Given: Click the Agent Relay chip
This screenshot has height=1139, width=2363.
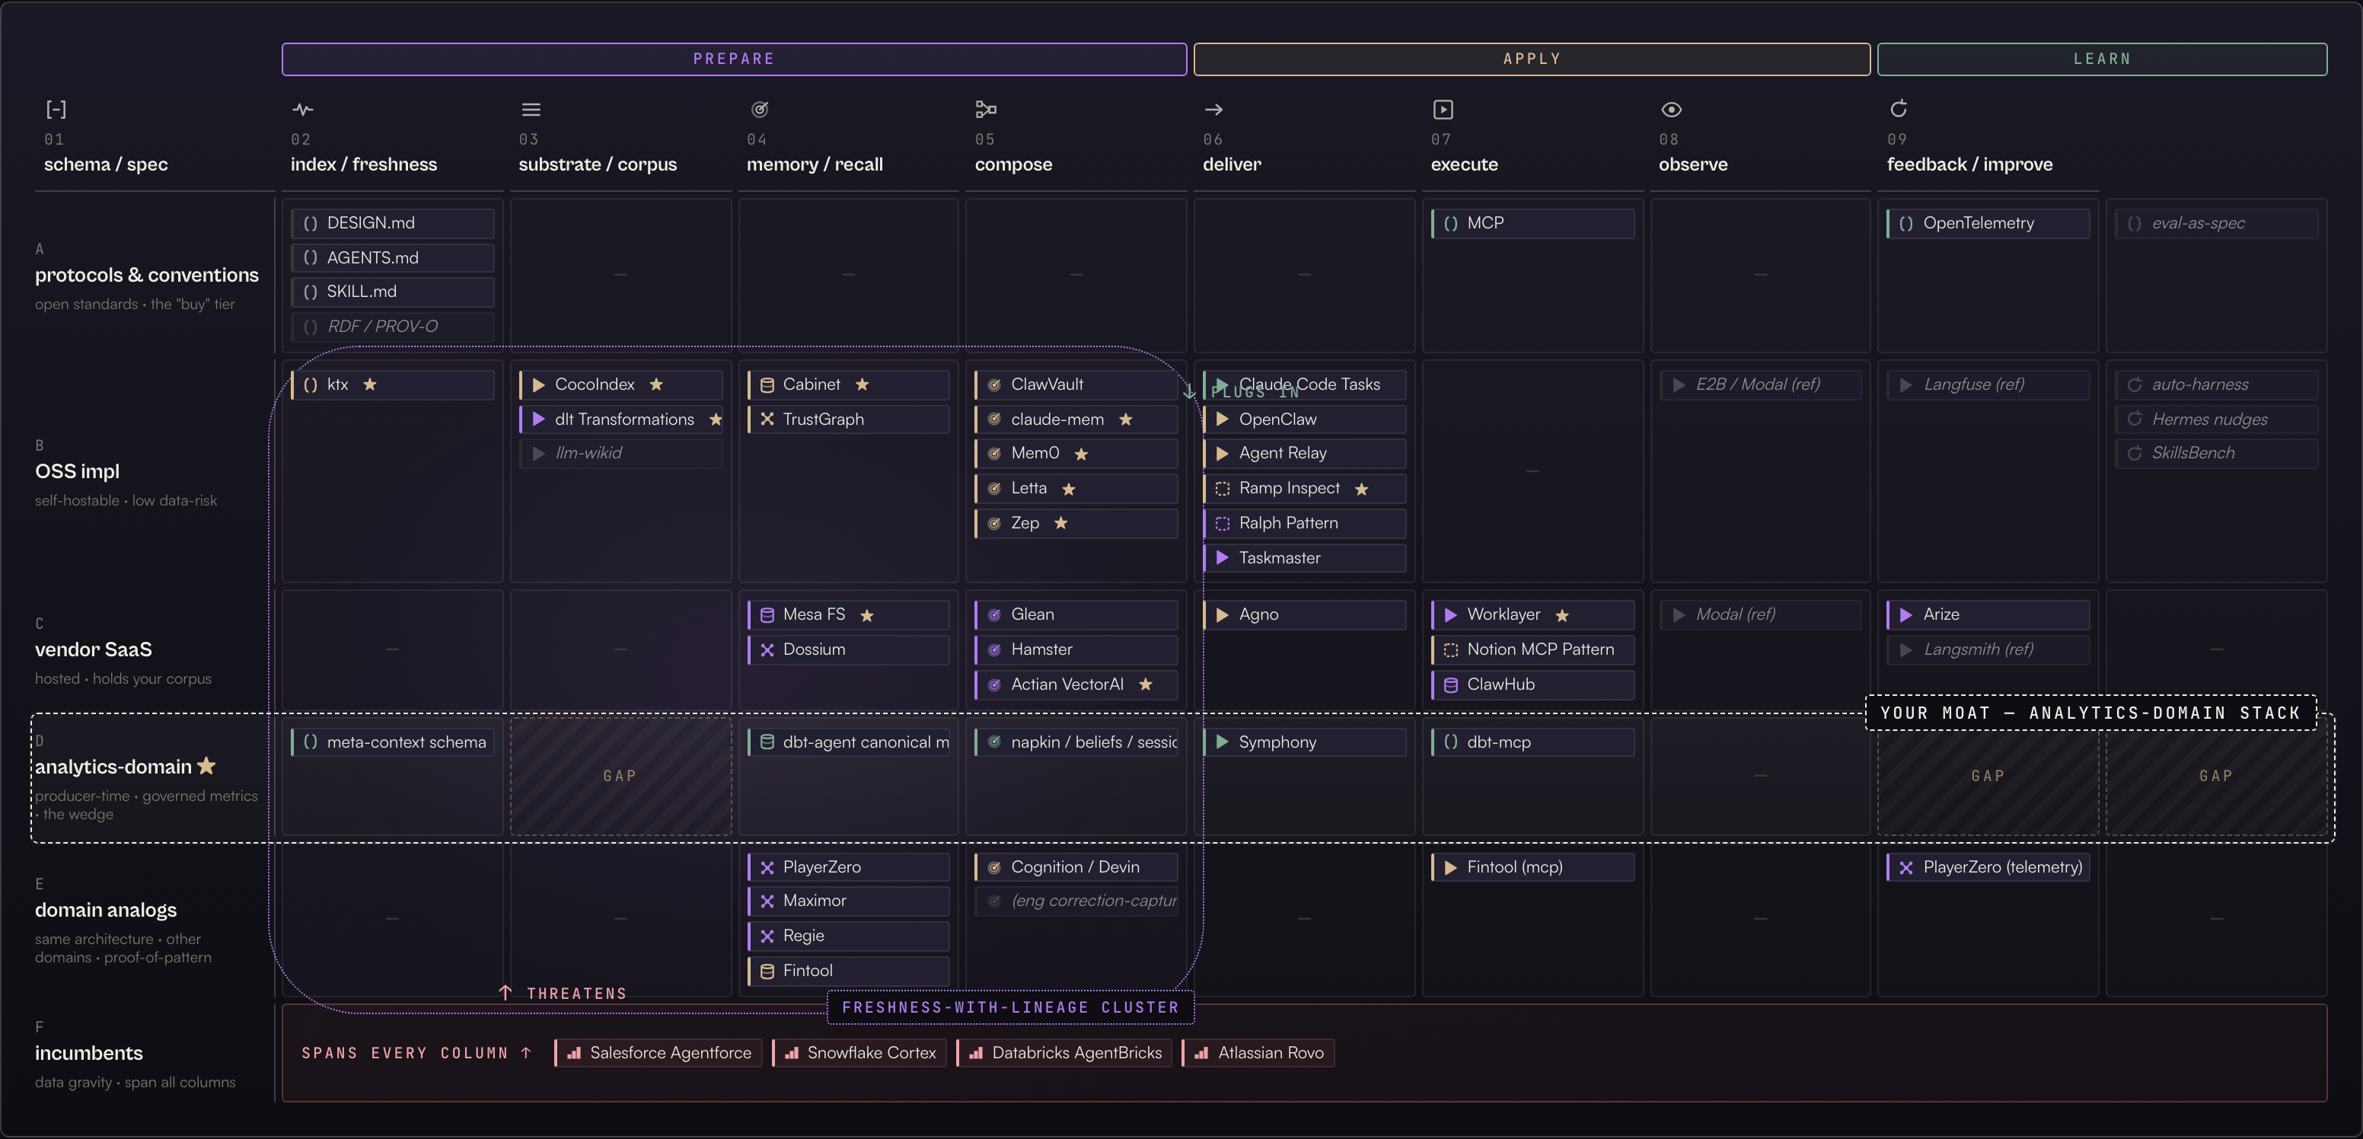Looking at the screenshot, I should point(1304,453).
